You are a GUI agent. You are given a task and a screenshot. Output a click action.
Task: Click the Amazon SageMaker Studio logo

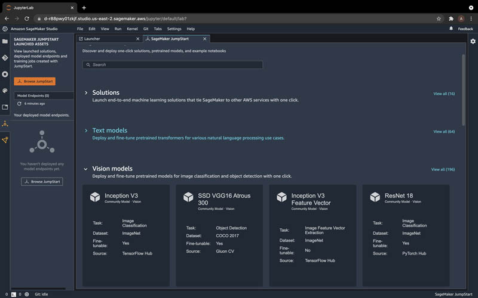pos(5,29)
